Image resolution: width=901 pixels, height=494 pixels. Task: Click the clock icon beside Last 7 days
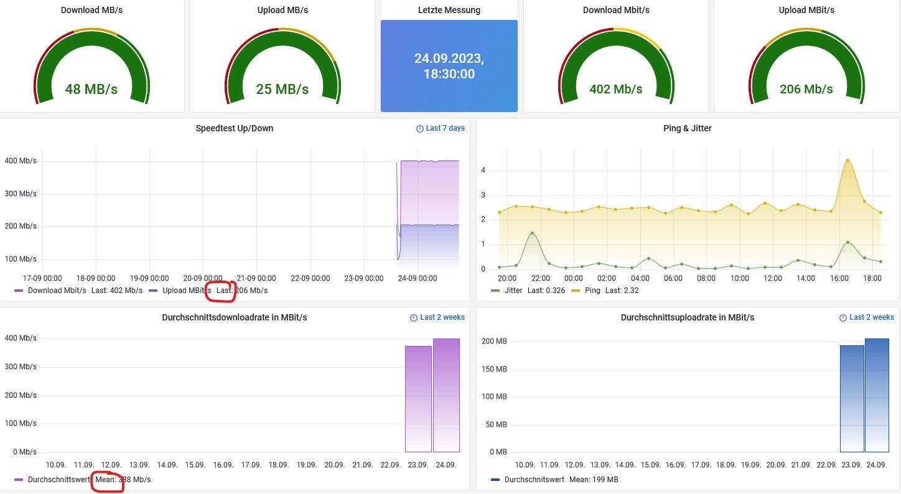tap(419, 129)
